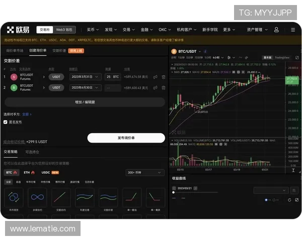Switch chart to TradingView version
Viewport: 302px width, 241px height.
pyautogui.click(x=282, y=58)
